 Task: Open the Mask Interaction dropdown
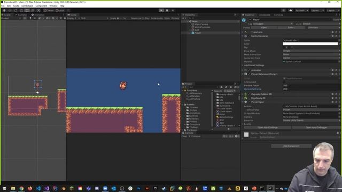[311, 54]
